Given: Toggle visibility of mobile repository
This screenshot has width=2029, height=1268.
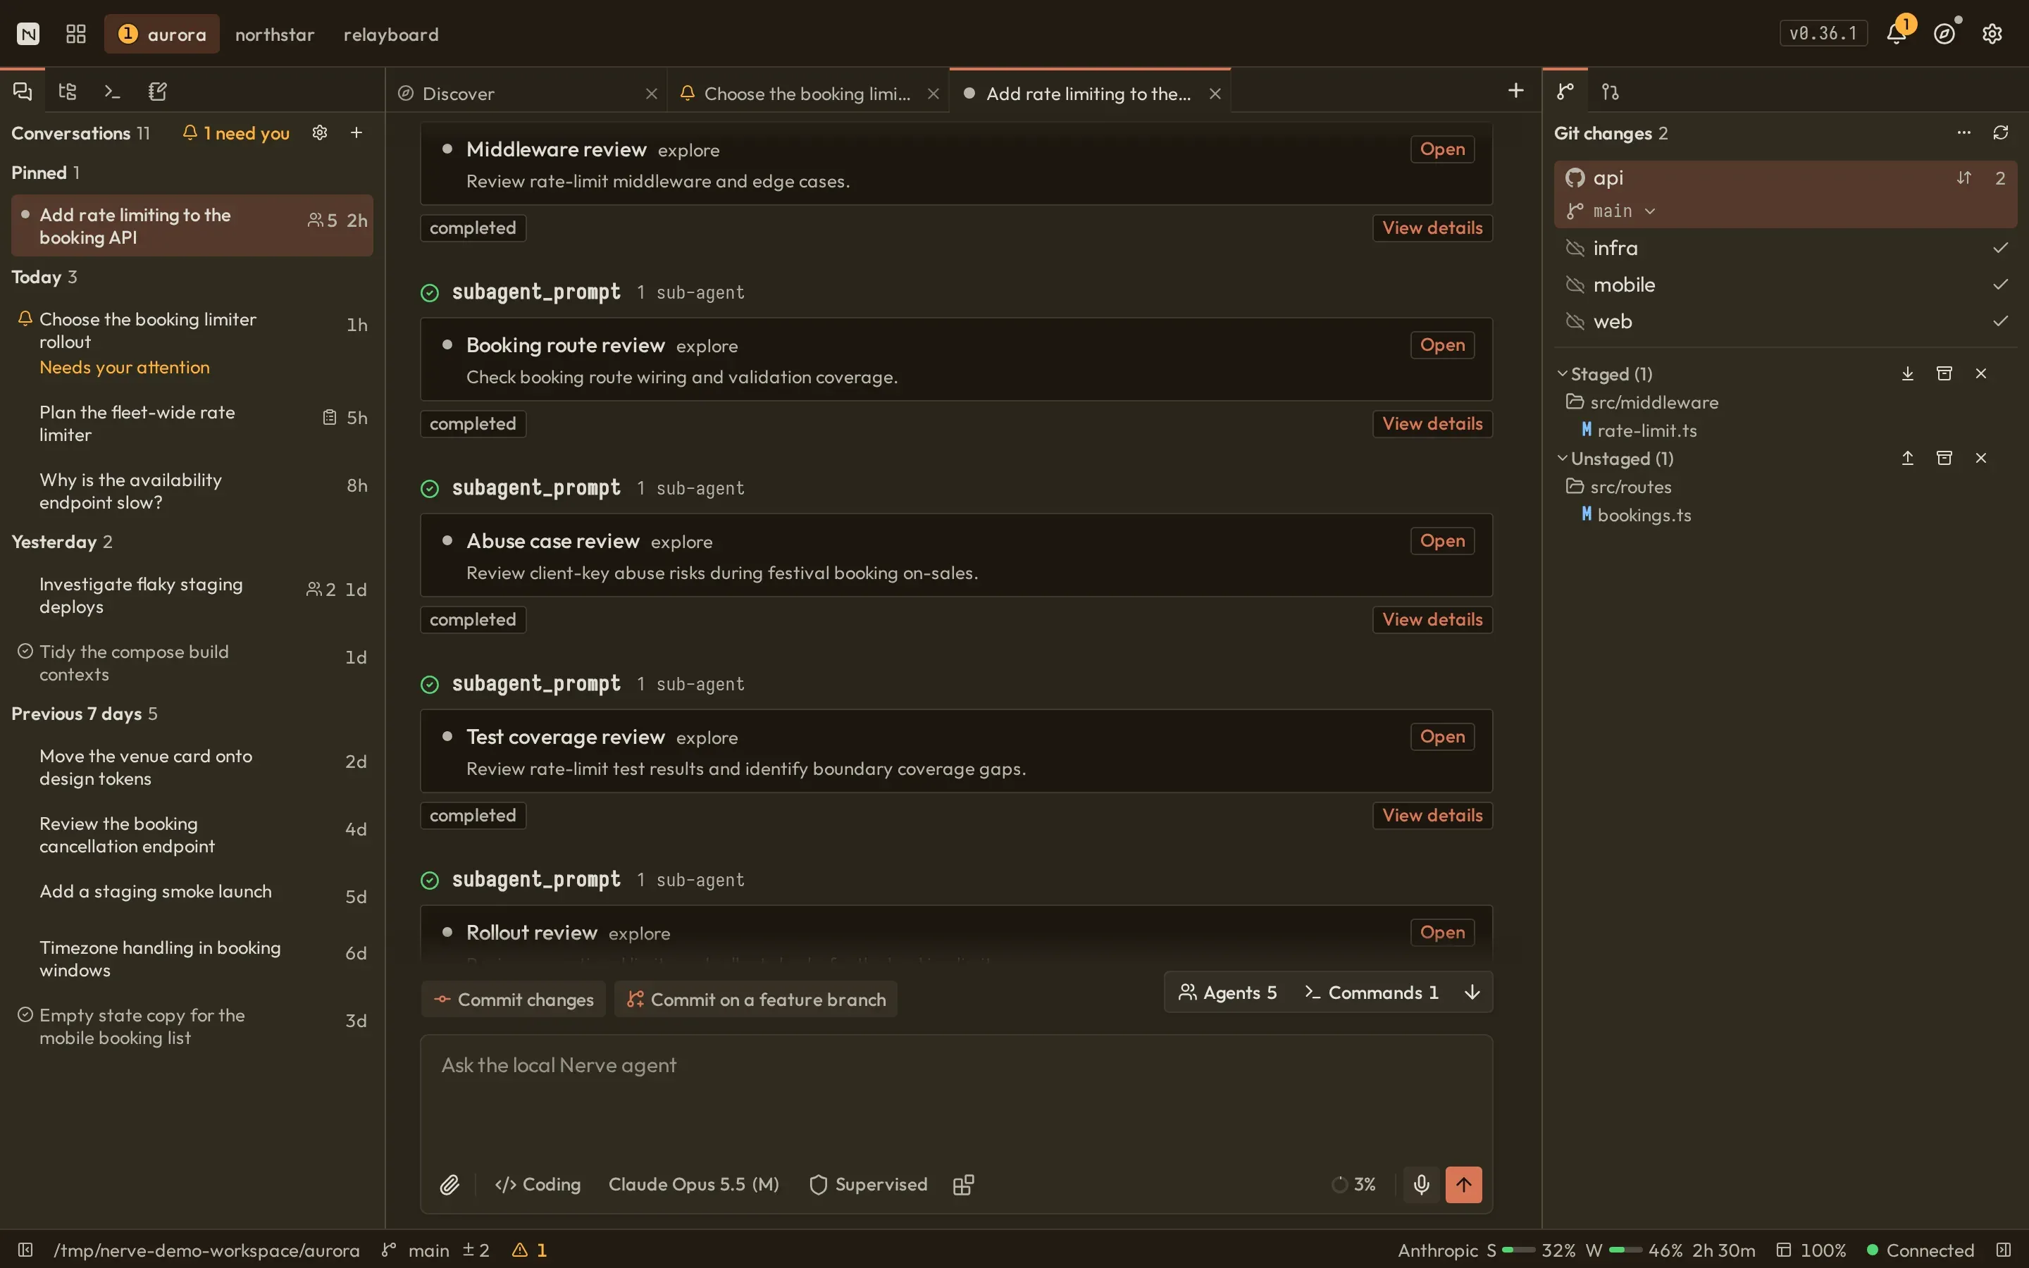Looking at the screenshot, I should pos(1575,285).
